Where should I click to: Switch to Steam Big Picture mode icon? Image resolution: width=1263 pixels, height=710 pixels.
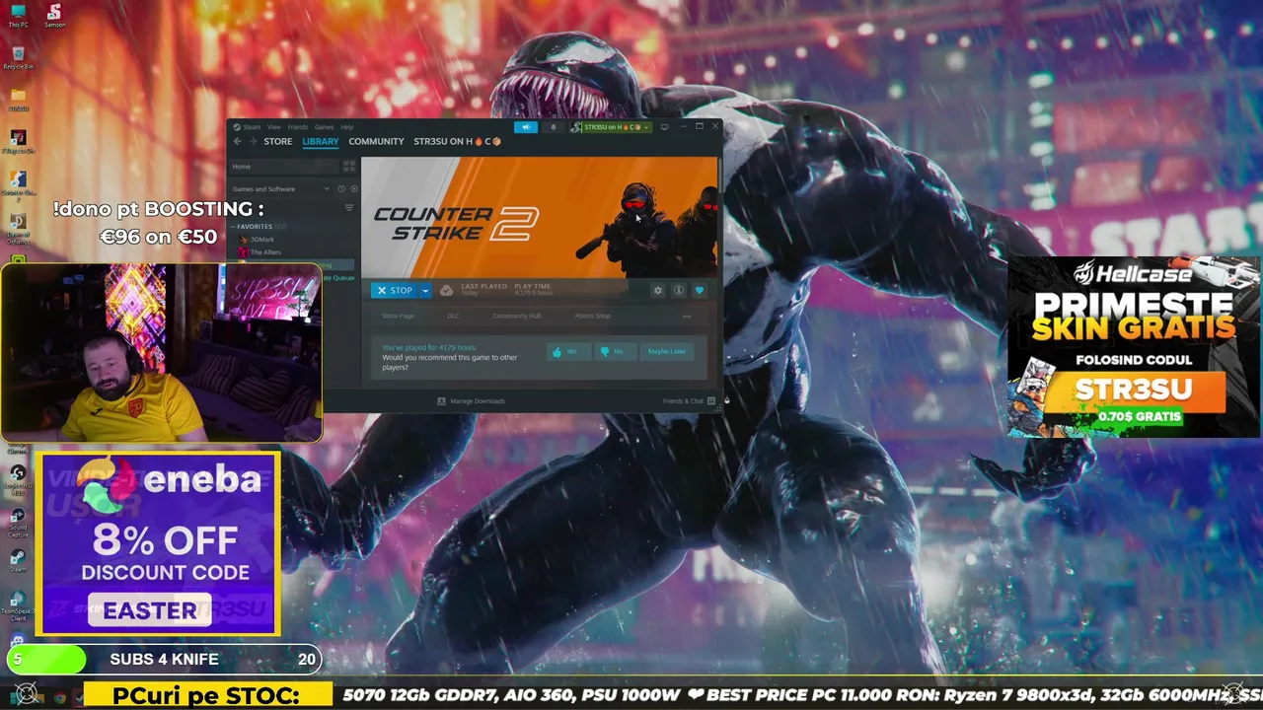(x=664, y=127)
